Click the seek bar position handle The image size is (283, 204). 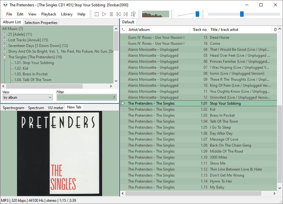(242, 14)
